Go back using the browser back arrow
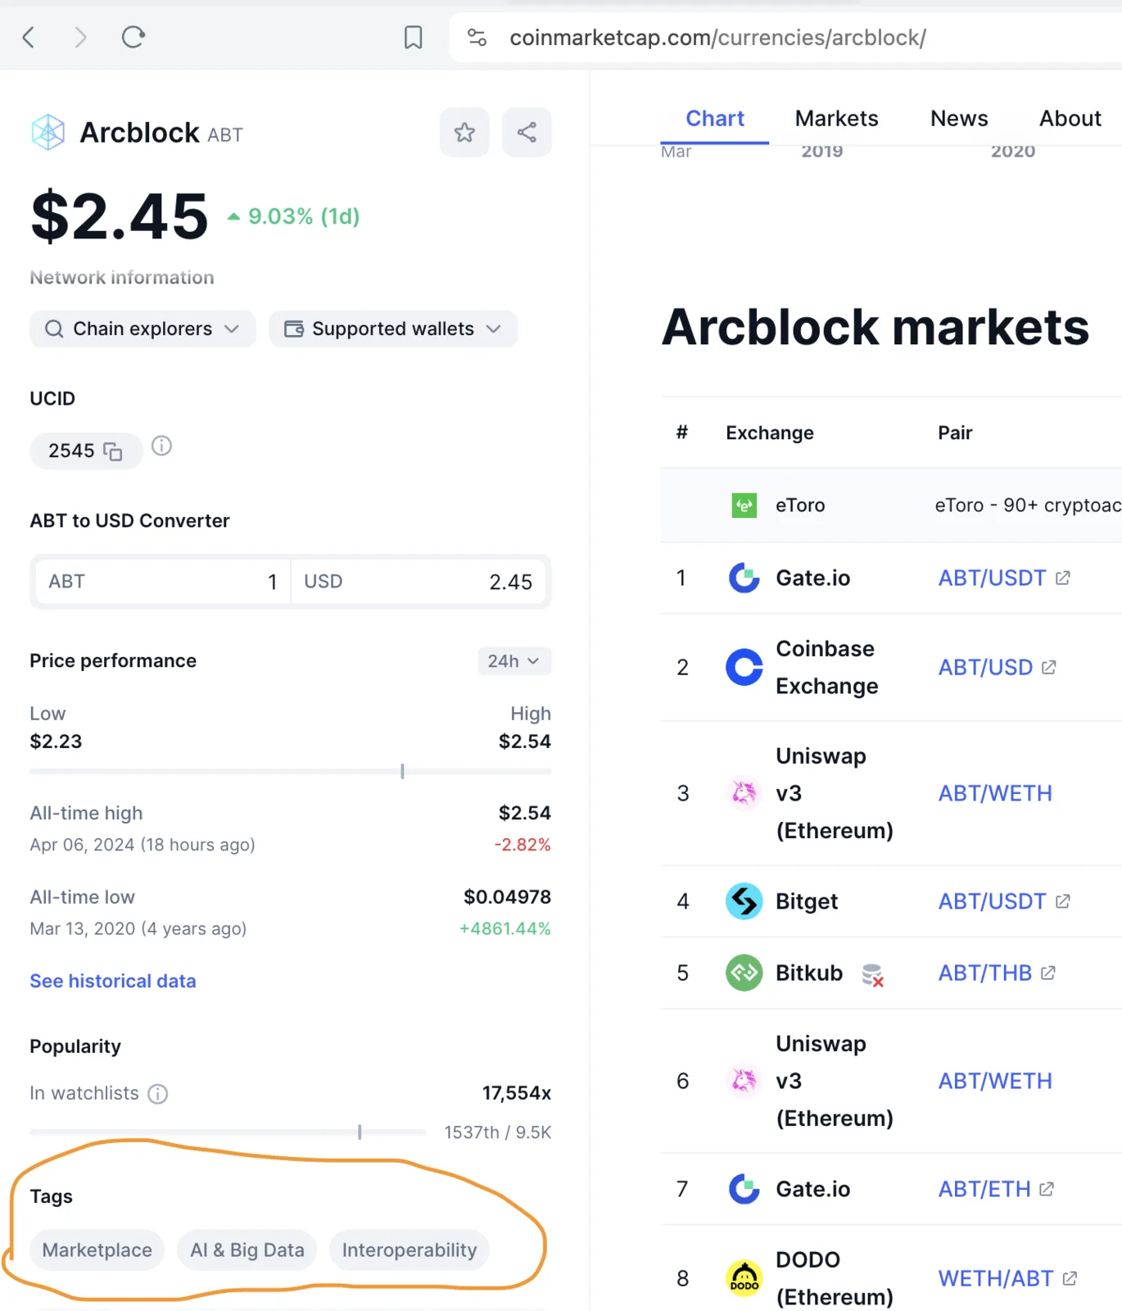 29,37
